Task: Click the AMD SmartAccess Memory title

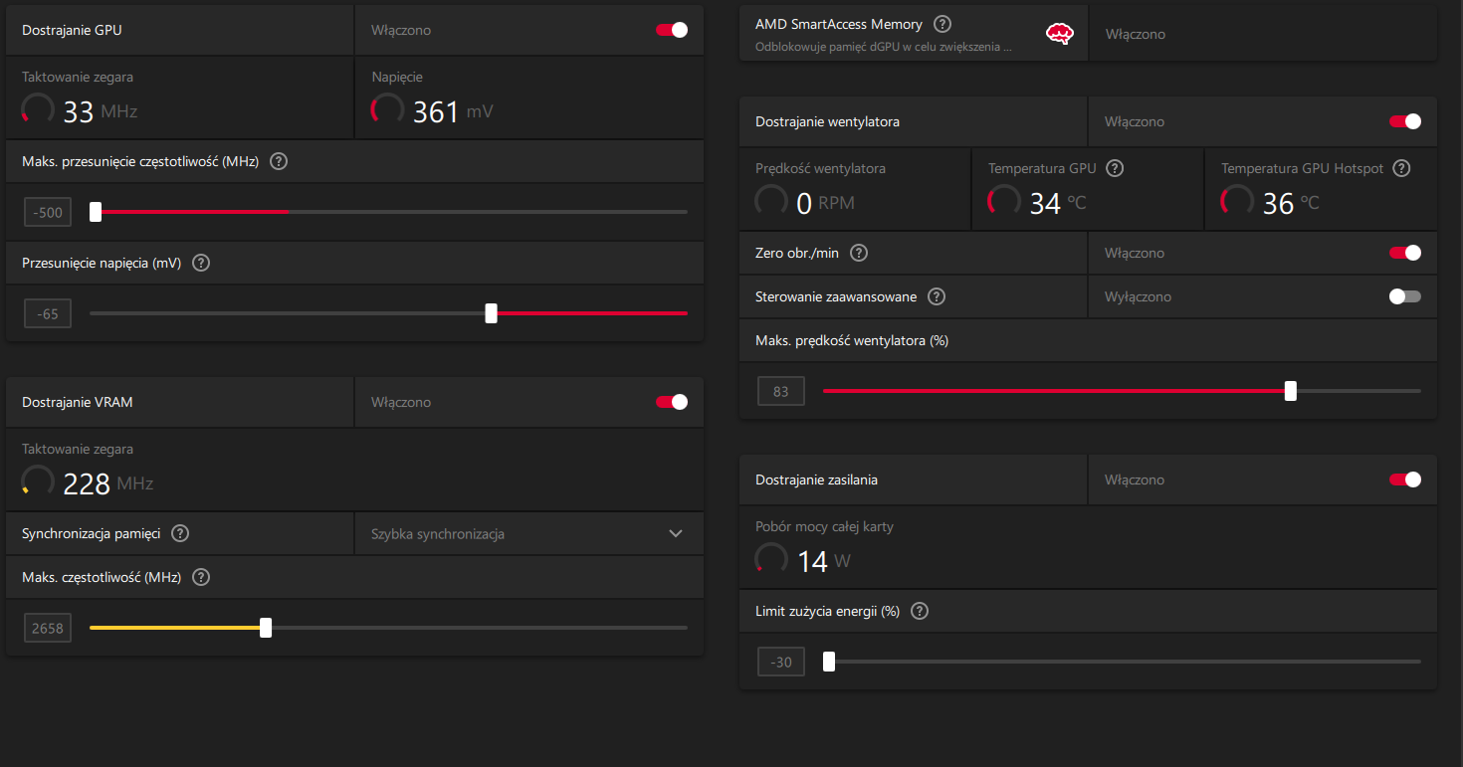Action: point(839,24)
